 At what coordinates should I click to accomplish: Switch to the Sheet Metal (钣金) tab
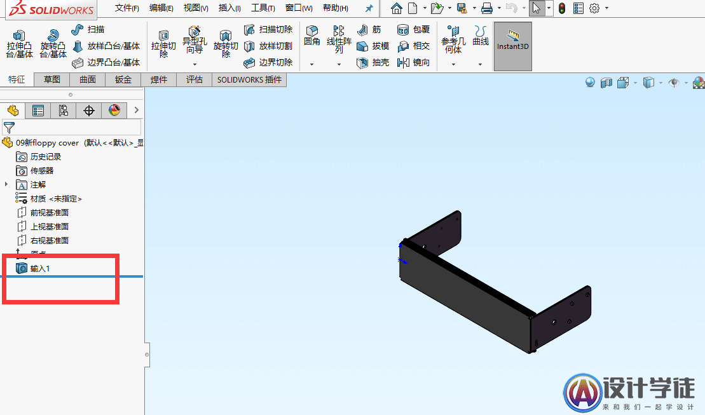tap(123, 79)
